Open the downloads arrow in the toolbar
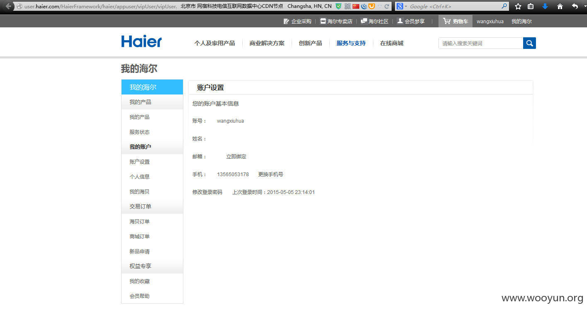The width and height of the screenshot is (587, 310). pyautogui.click(x=545, y=6)
